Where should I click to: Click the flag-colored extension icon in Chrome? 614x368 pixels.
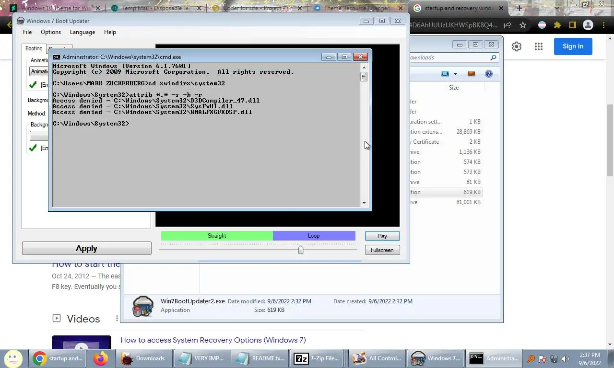point(542,25)
